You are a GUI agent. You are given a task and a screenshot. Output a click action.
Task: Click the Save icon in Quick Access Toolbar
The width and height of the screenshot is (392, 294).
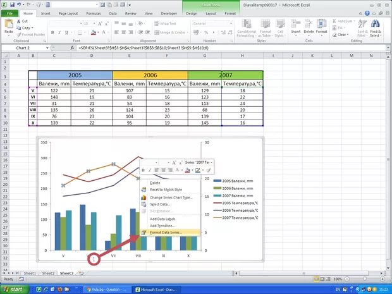point(12,4)
